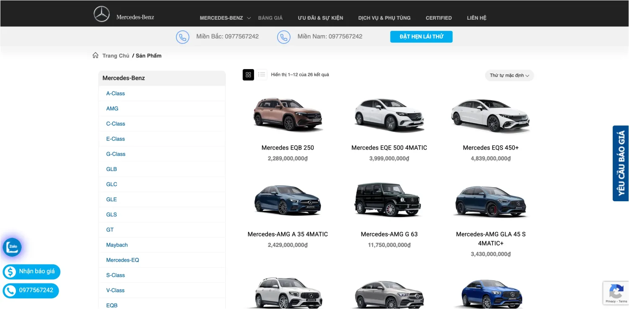Click Miền Nam: 0977567242 number
The height and width of the screenshot is (309, 629).
pyautogui.click(x=330, y=36)
